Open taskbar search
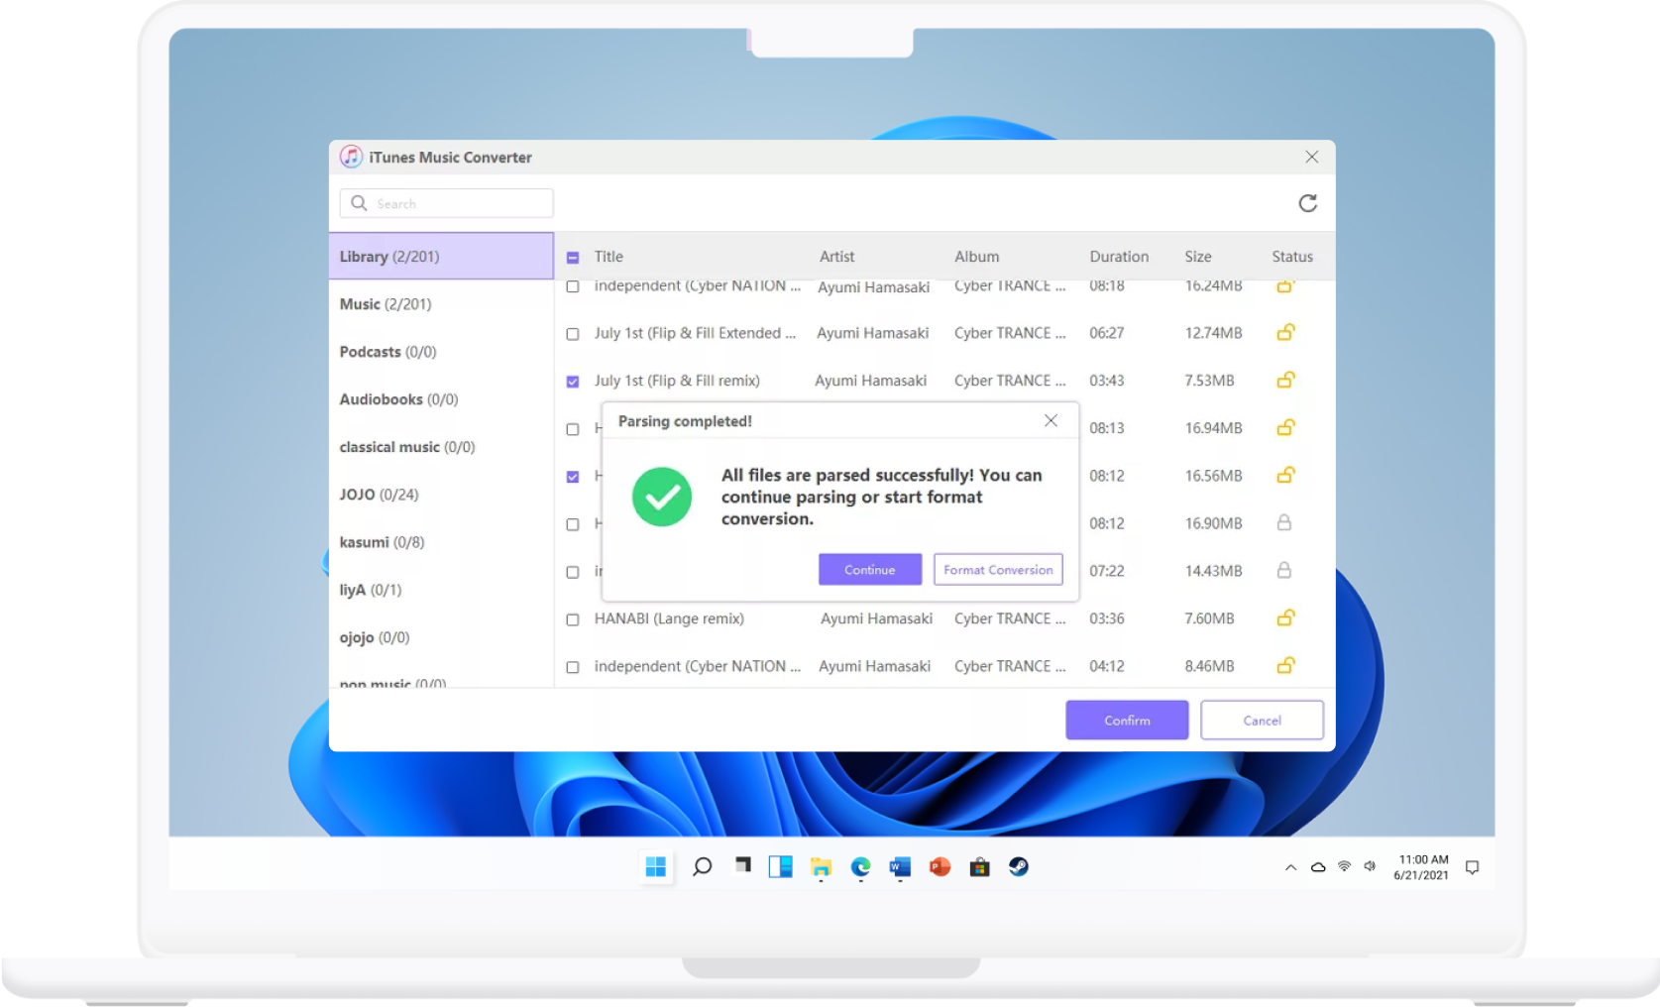 point(702,867)
